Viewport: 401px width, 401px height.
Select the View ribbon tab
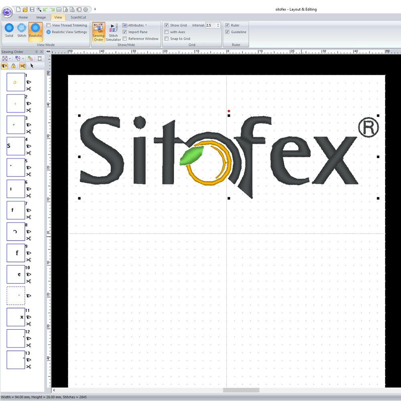58,17
